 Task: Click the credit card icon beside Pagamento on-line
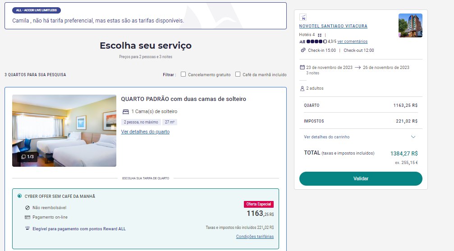tap(28, 217)
